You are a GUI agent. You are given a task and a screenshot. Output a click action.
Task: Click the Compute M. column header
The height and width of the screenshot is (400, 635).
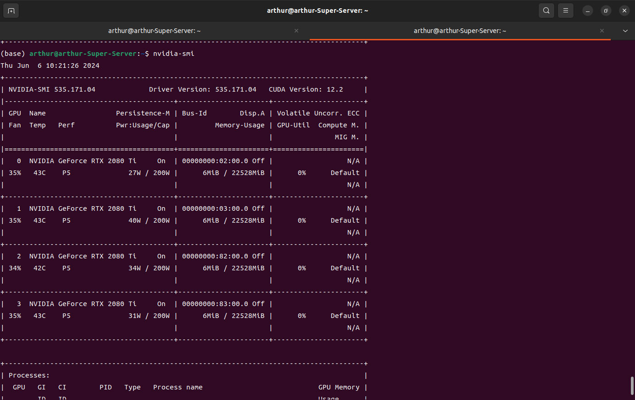coord(339,125)
